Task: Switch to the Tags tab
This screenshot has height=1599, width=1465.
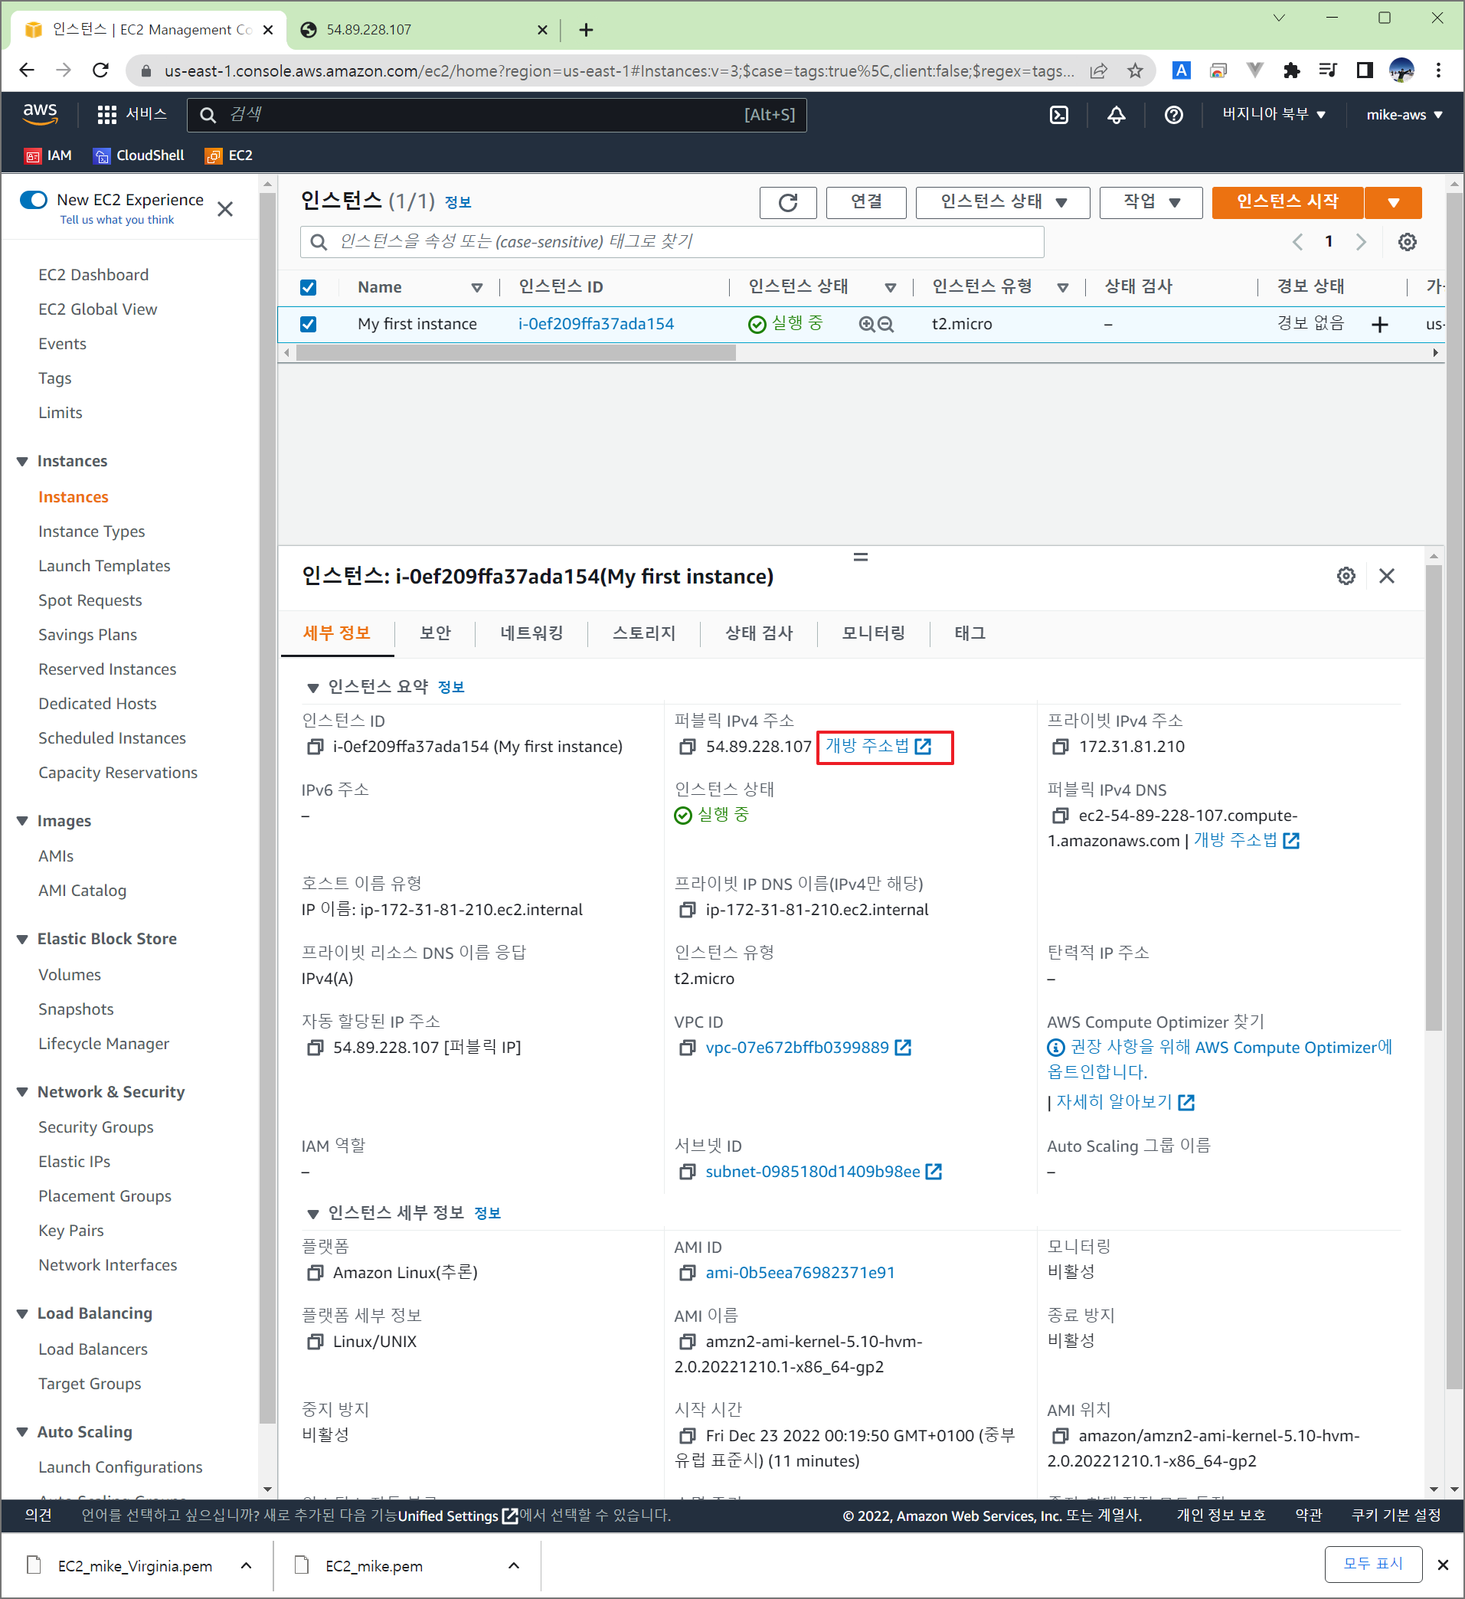Action: point(970,633)
